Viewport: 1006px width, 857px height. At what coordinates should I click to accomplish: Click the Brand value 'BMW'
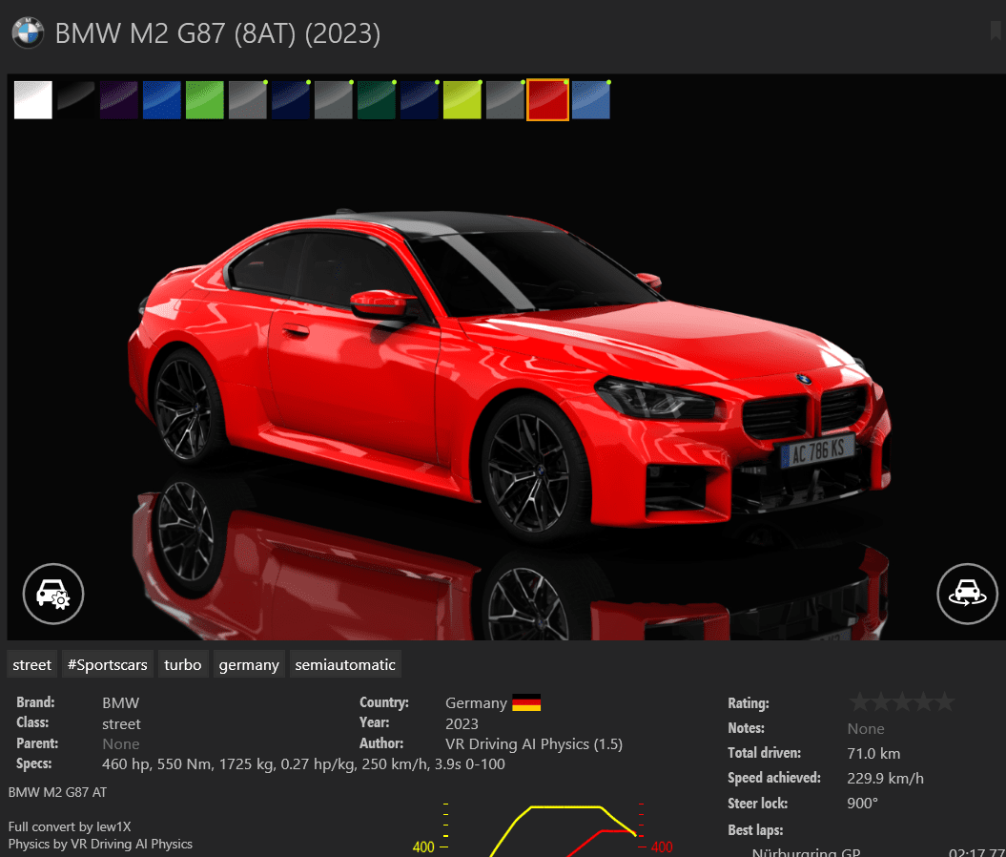click(x=120, y=703)
